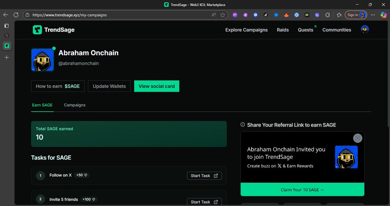Click the Update Wallets button
This screenshot has height=206, width=390.
(x=109, y=86)
